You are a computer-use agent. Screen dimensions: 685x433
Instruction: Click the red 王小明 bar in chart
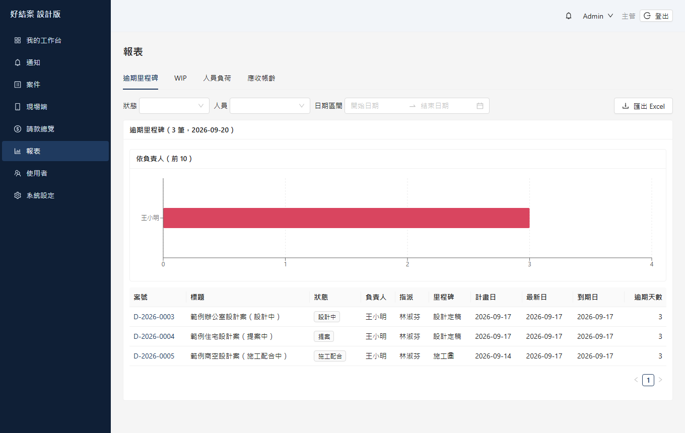[x=346, y=218]
